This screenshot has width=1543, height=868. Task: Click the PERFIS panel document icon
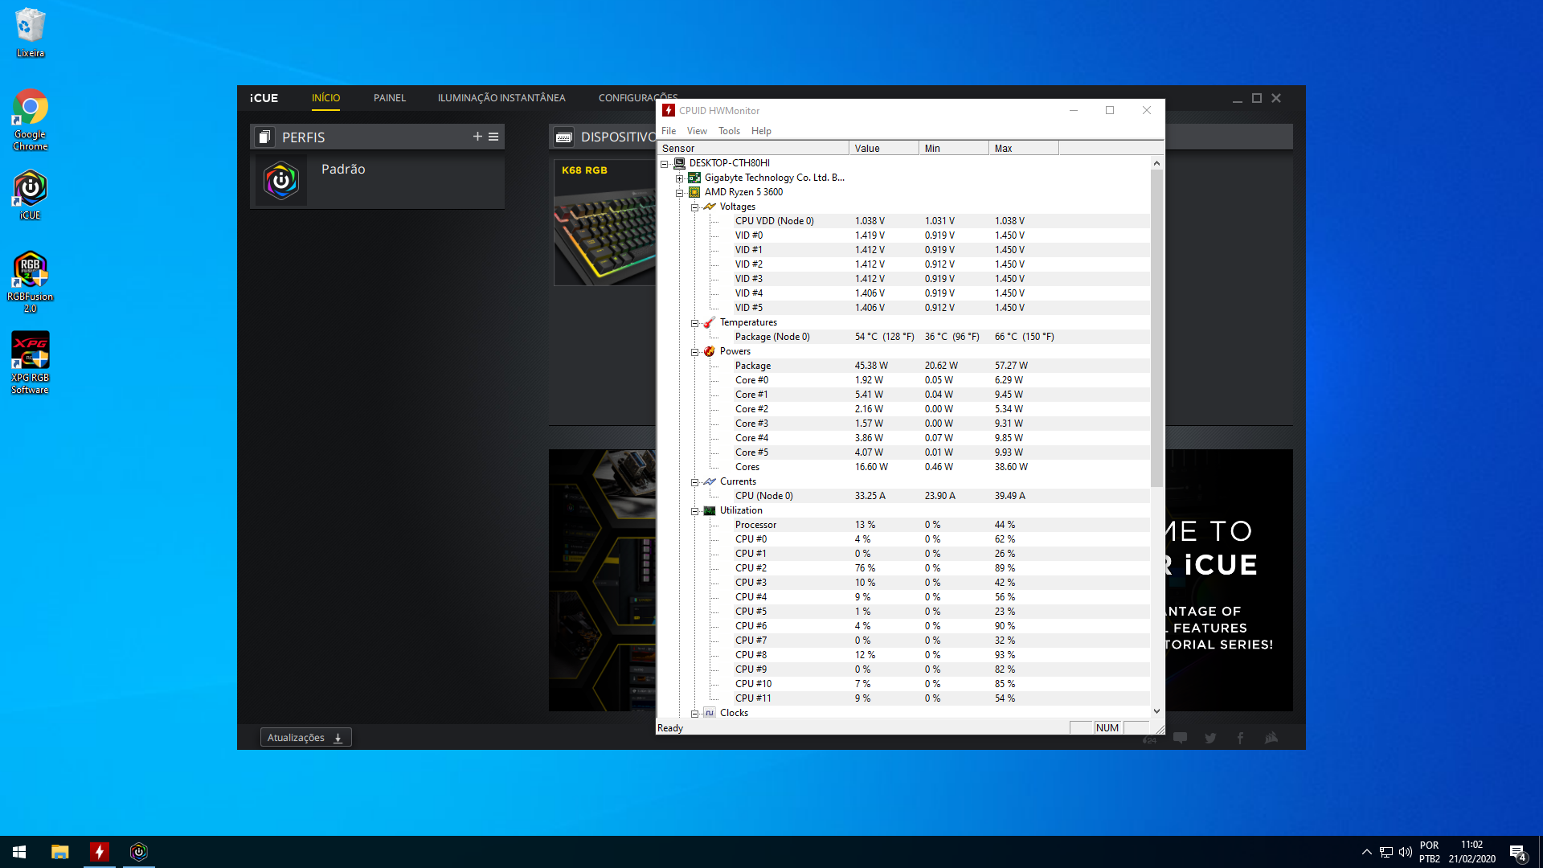click(264, 137)
